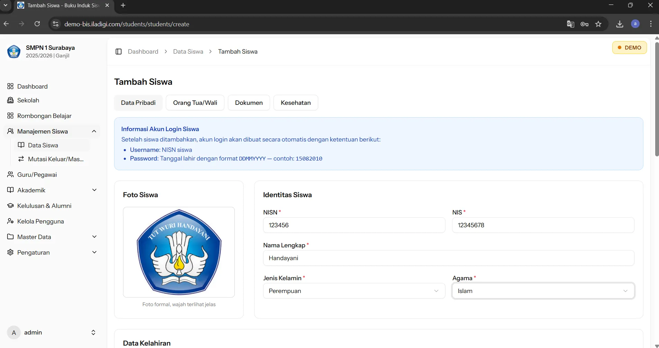Image resolution: width=659 pixels, height=348 pixels.
Task: Click the browser translate page icon
Action: pyautogui.click(x=570, y=24)
